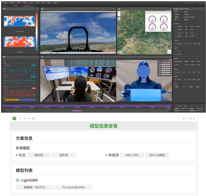Select the 低负荷 label tag
206x196 pixels.
64,155
